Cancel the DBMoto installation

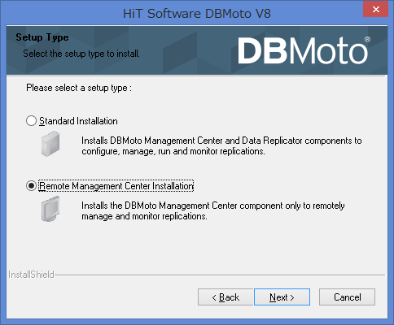pos(348,297)
